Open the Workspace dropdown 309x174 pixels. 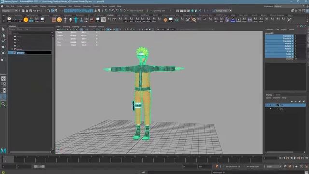coord(289,6)
